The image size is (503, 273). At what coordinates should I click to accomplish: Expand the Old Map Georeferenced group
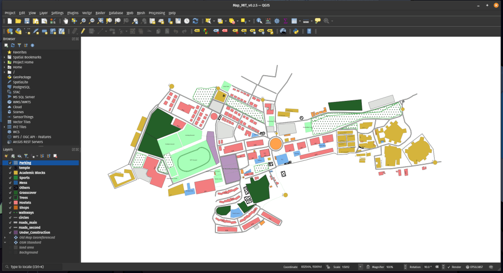(x=4, y=238)
